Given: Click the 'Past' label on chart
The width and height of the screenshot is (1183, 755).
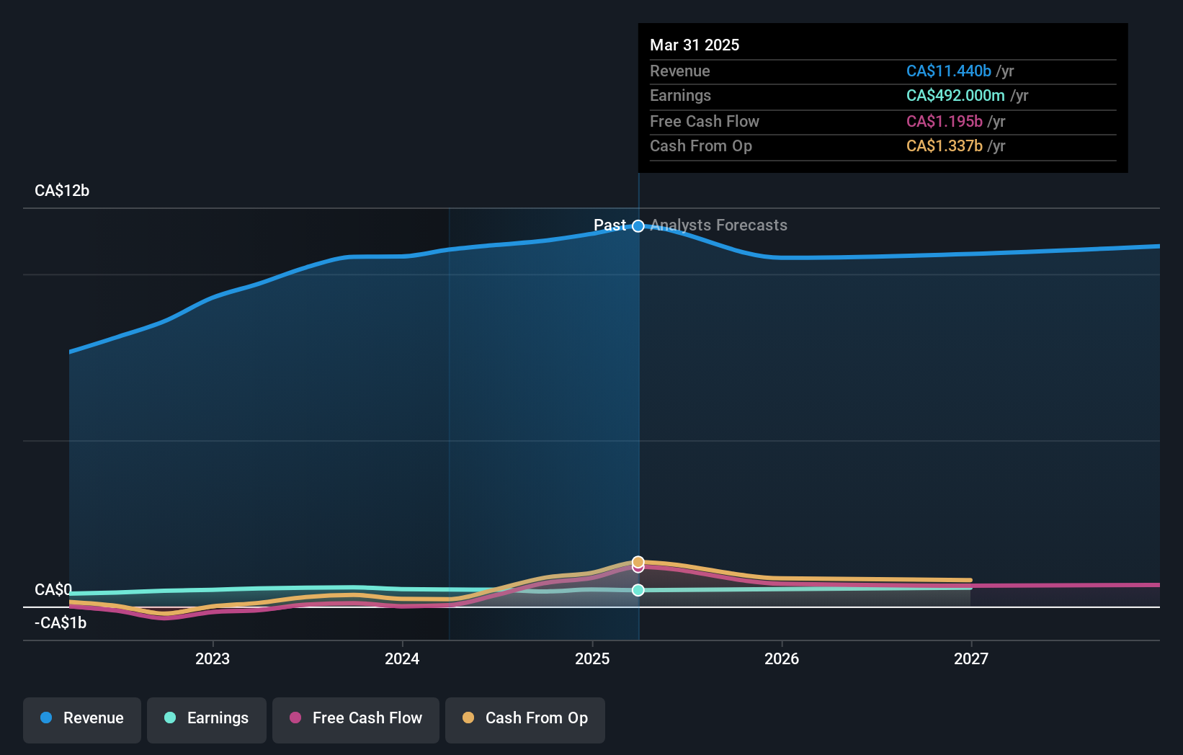Looking at the screenshot, I should click(x=610, y=225).
